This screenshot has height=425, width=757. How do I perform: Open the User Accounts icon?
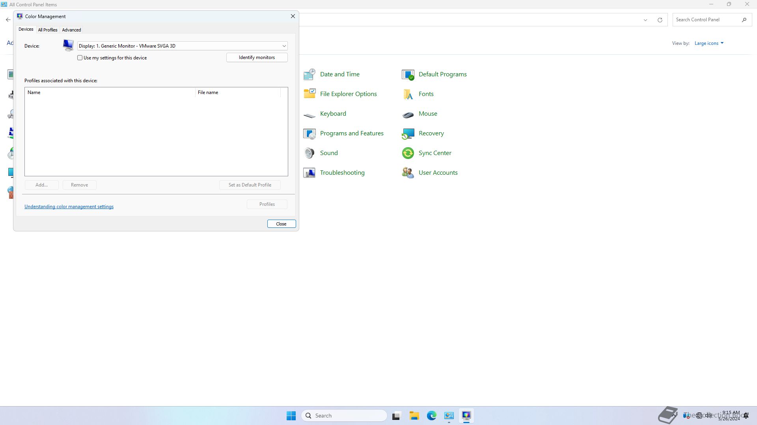pos(408,173)
